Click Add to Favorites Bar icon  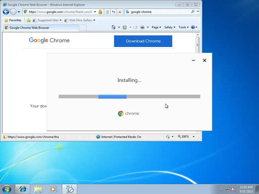(x=28, y=20)
